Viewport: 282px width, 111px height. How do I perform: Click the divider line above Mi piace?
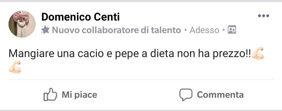click(x=141, y=79)
